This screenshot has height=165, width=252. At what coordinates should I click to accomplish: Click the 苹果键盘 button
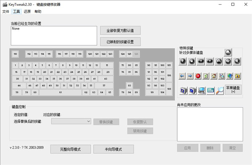[x=233, y=89]
